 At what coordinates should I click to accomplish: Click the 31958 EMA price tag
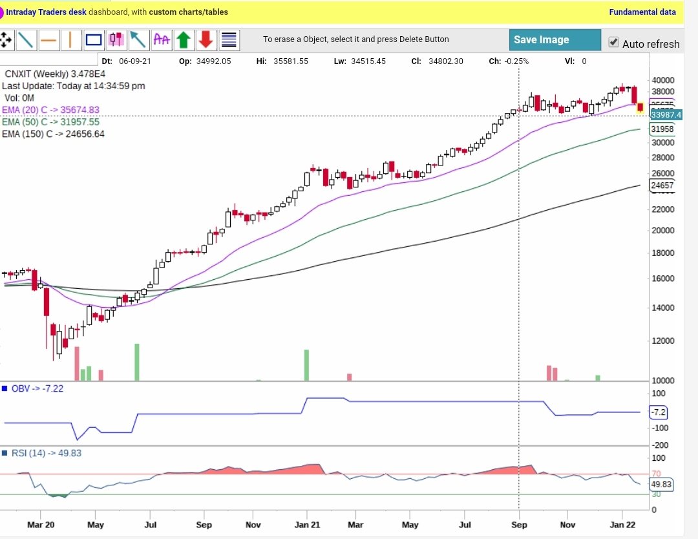(662, 129)
